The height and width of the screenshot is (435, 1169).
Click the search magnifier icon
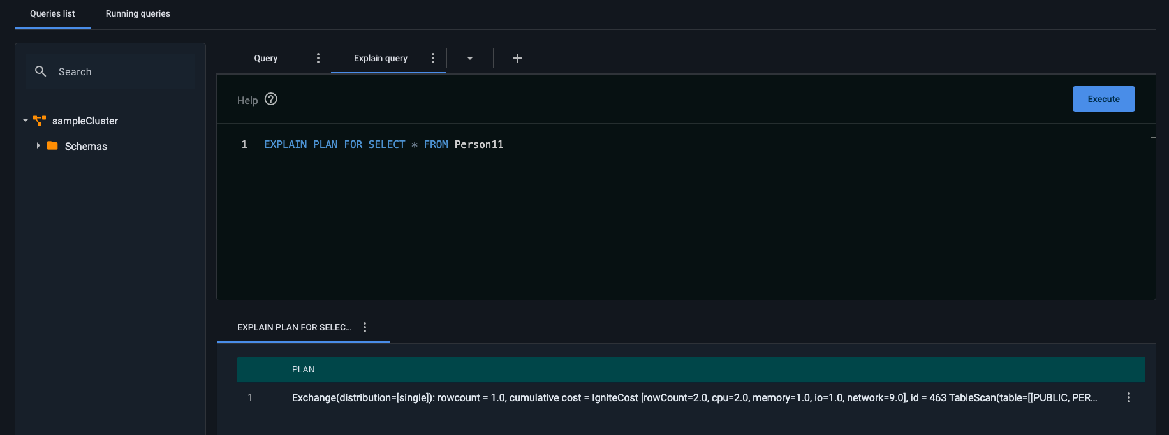[x=41, y=71]
